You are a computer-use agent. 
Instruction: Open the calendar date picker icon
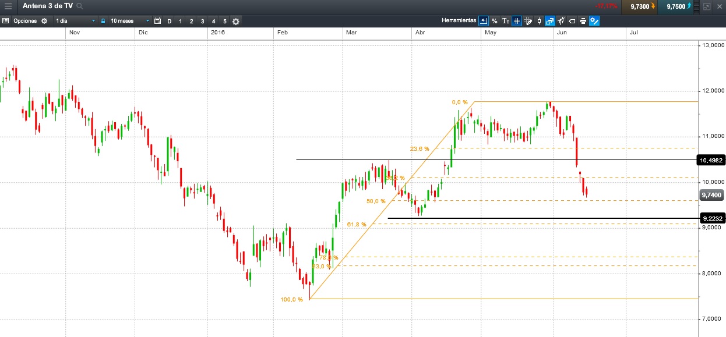point(157,21)
